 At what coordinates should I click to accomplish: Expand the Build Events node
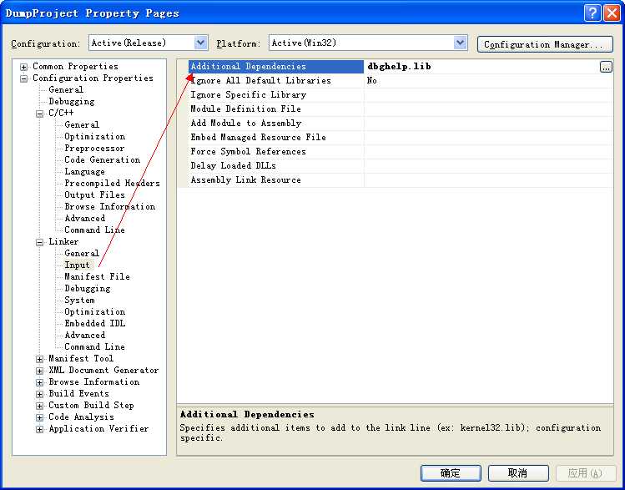(39, 394)
